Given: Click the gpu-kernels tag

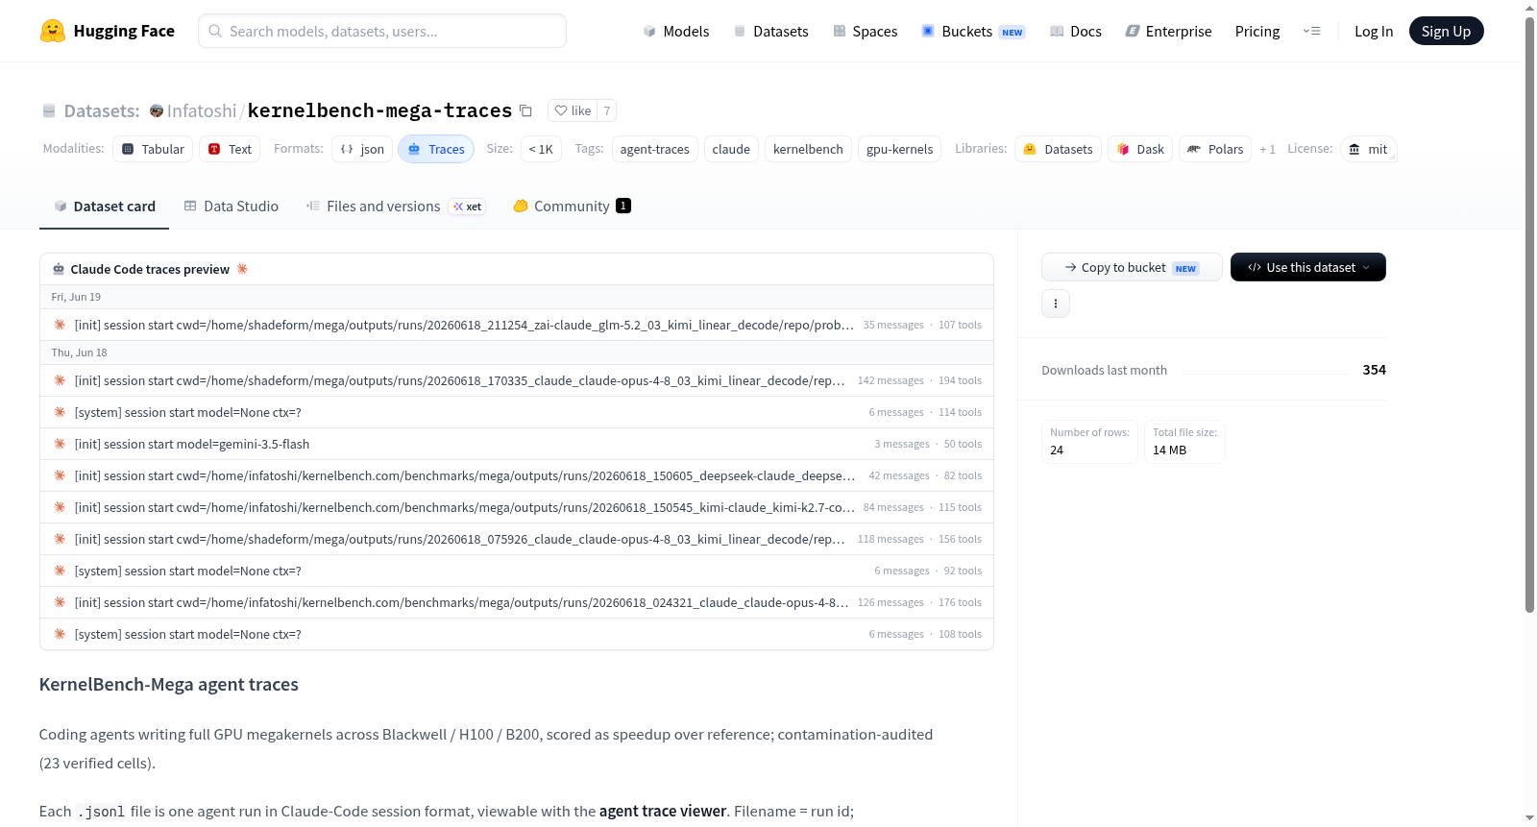Looking at the screenshot, I should coord(900,149).
